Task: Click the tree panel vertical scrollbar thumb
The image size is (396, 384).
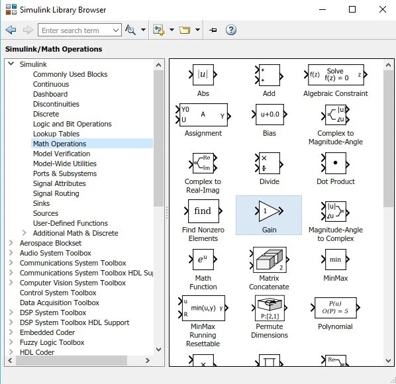Action: coord(158,138)
